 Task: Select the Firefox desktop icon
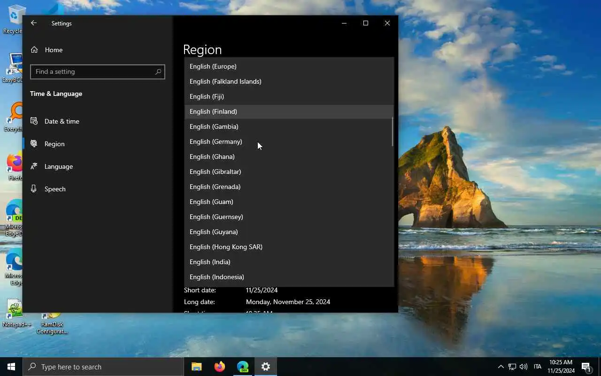point(14,166)
